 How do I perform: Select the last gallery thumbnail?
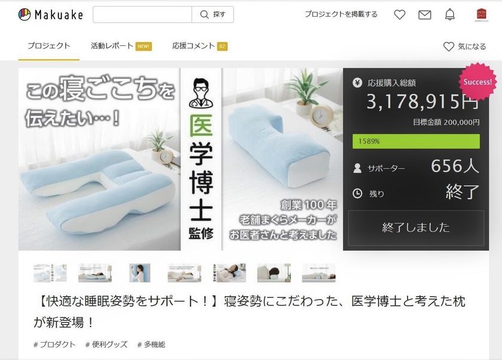pos(319,273)
